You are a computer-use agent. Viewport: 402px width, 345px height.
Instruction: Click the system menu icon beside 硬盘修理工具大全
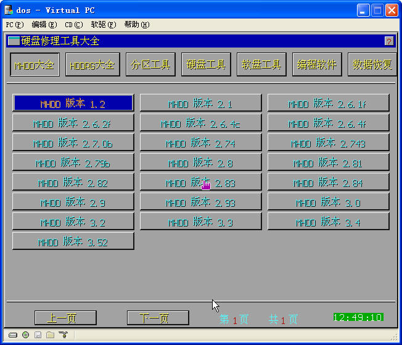[14, 41]
